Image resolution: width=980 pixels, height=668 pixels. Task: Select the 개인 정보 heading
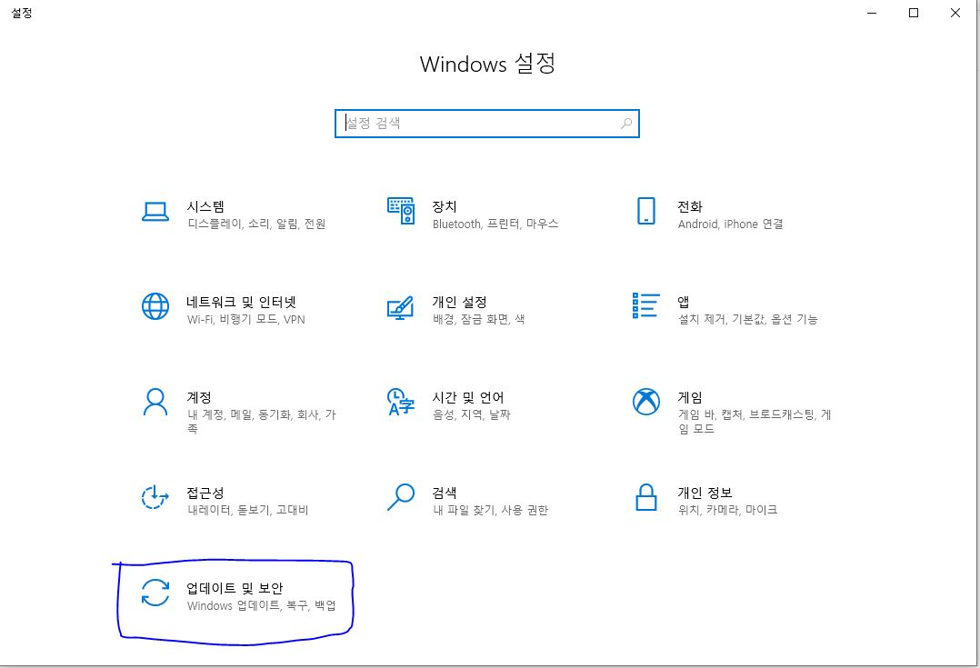point(705,493)
